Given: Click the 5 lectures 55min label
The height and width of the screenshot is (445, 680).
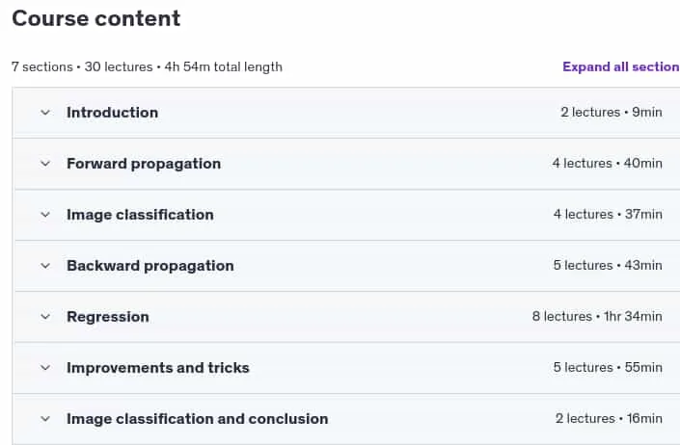Looking at the screenshot, I should (x=608, y=368).
